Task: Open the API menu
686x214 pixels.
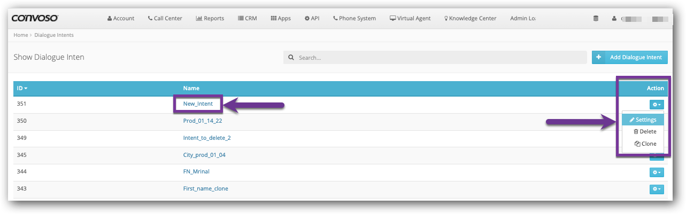Action: tap(312, 18)
